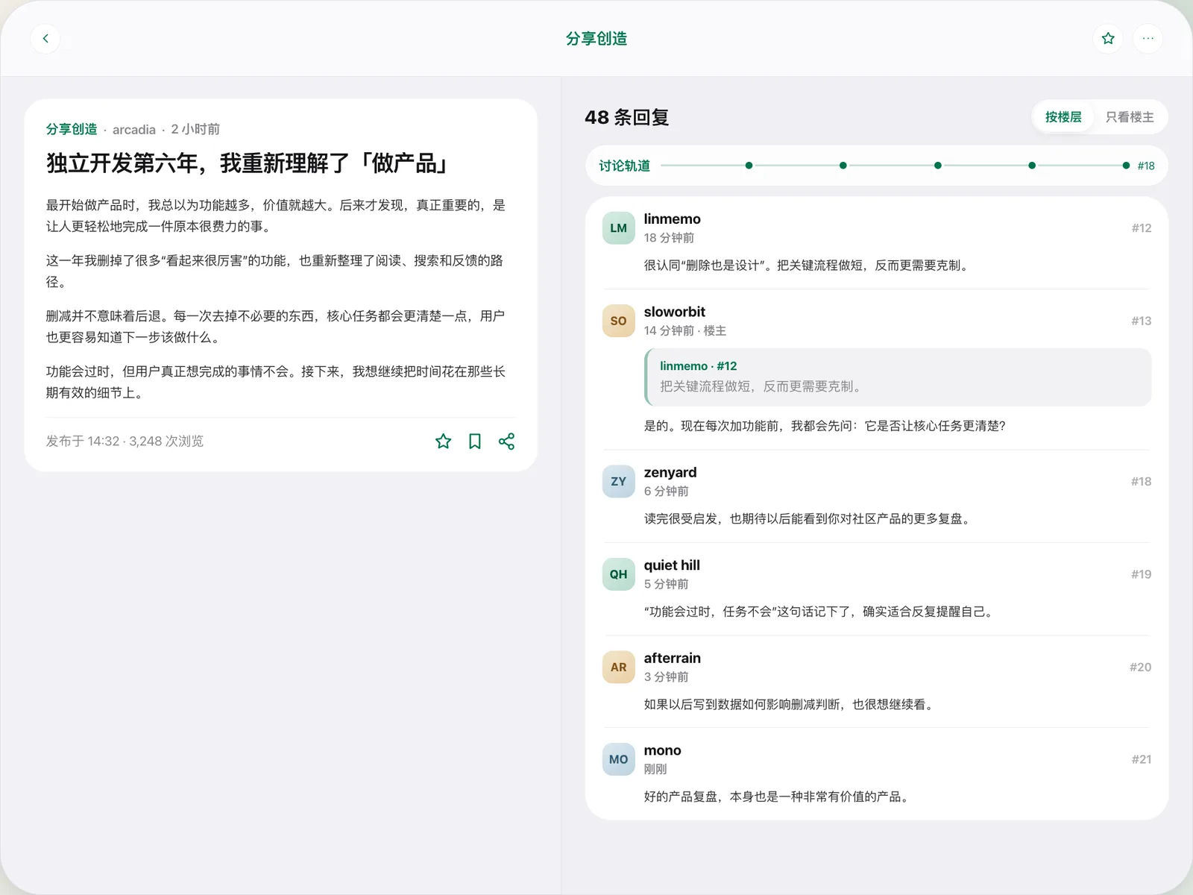Switch to 只看楼主 view
The height and width of the screenshot is (895, 1193).
[x=1129, y=117]
